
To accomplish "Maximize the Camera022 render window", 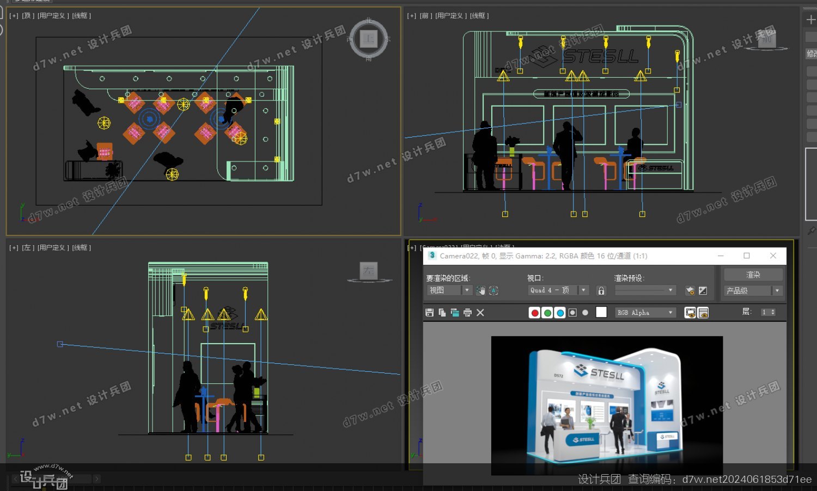I will point(747,256).
